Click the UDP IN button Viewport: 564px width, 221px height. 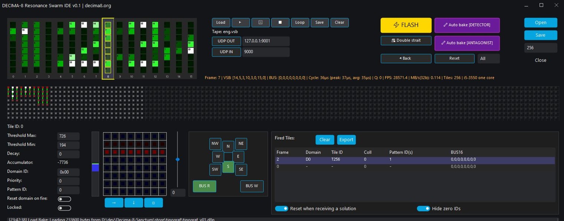click(x=226, y=52)
